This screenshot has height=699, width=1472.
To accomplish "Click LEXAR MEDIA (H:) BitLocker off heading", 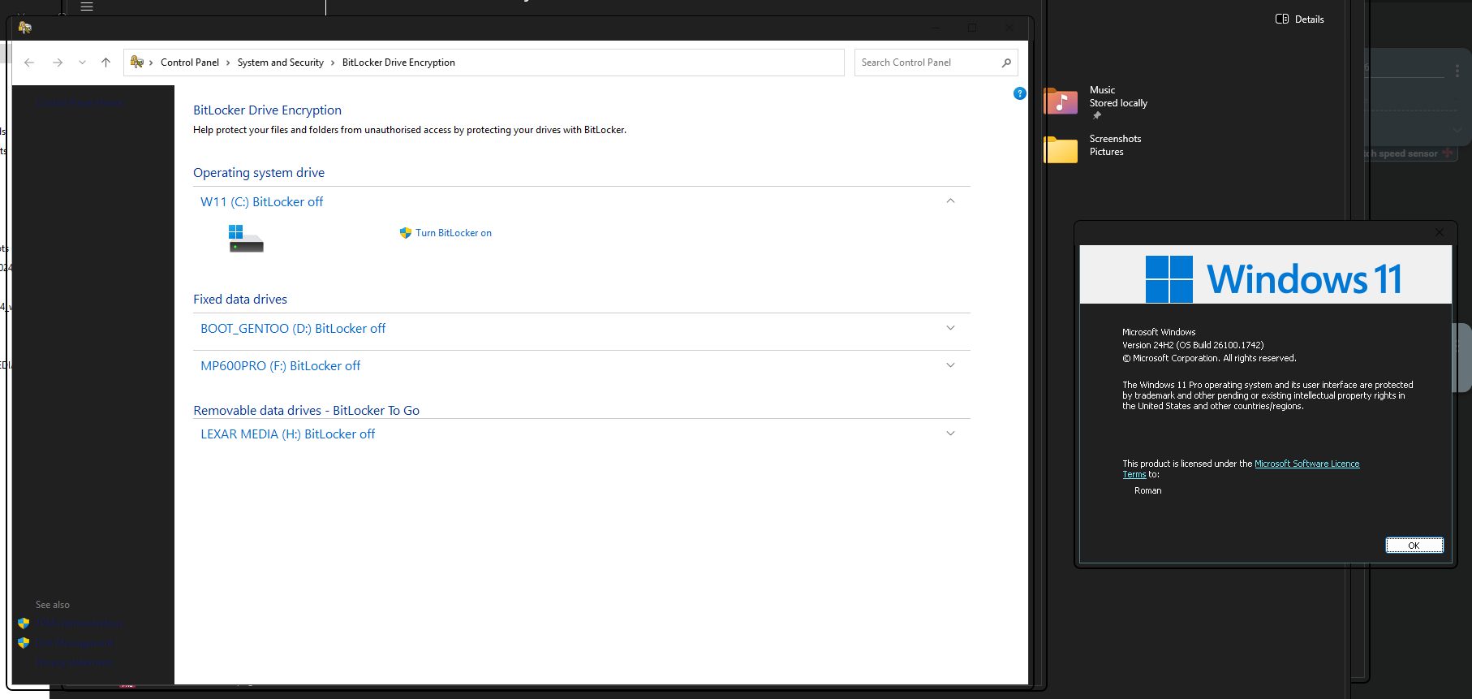I will point(287,434).
